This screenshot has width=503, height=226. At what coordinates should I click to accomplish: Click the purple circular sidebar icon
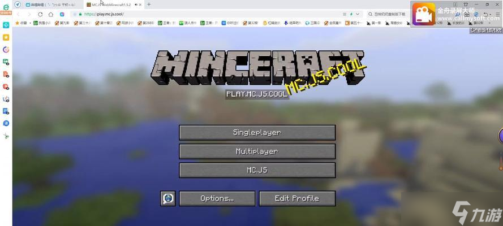[x=6, y=50]
